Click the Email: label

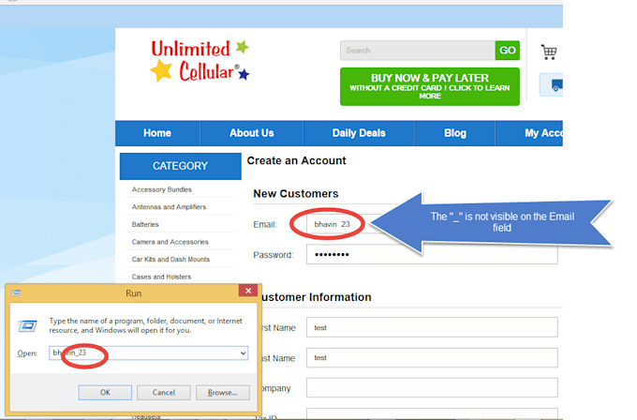[x=265, y=224]
